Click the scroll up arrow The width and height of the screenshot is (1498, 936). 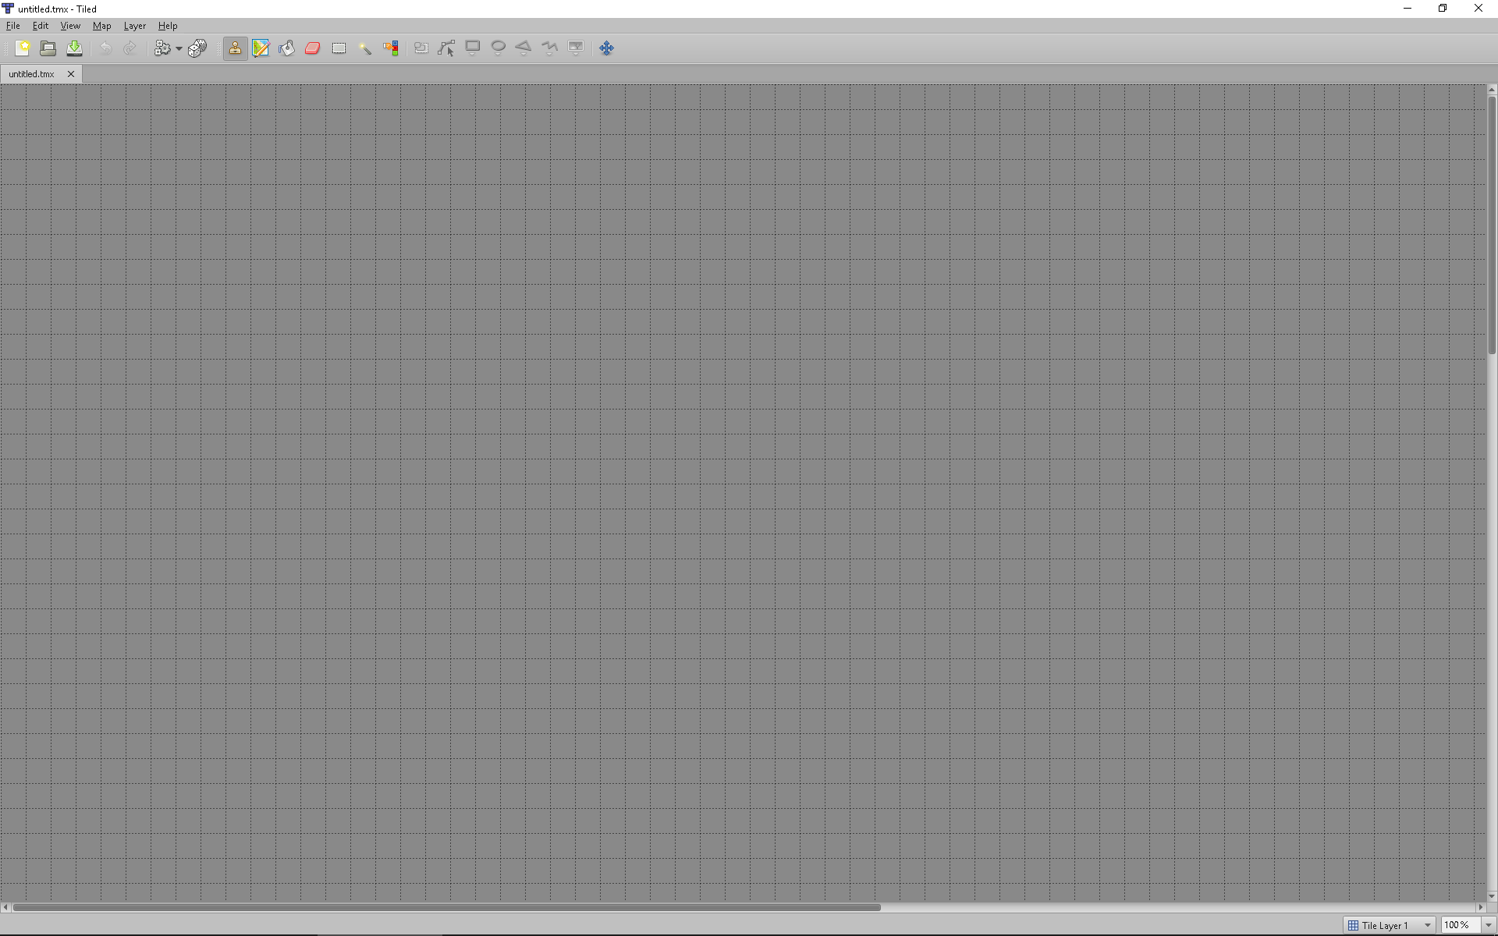pyautogui.click(x=1492, y=90)
